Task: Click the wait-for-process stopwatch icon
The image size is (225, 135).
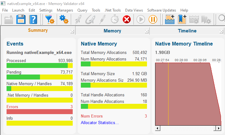Action: pyautogui.click(x=115, y=19)
